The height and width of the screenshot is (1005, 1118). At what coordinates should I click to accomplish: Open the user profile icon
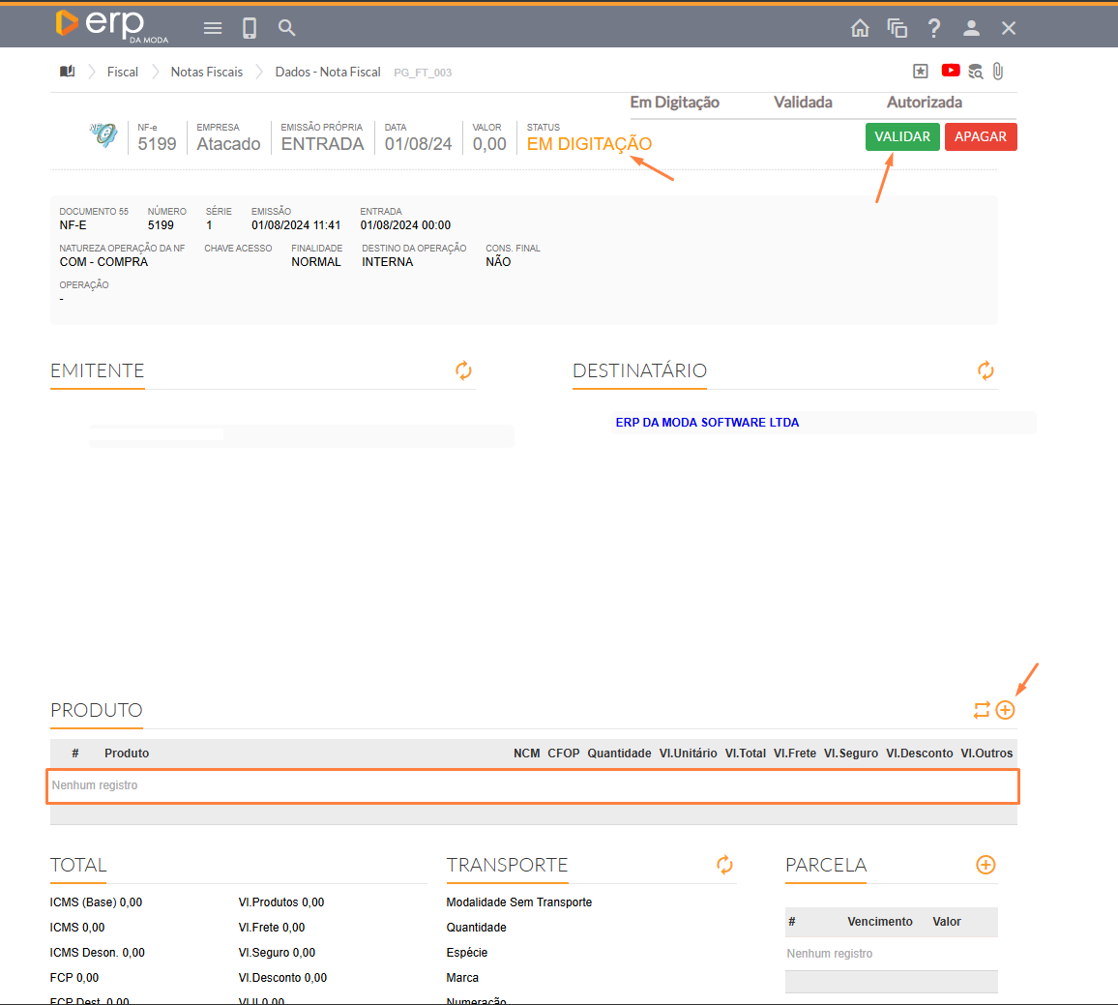click(x=972, y=28)
